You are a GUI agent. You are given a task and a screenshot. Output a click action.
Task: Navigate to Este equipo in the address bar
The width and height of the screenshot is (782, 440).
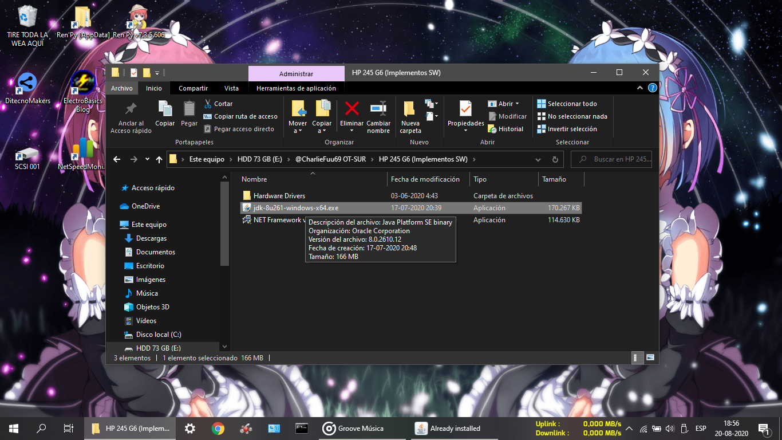click(207, 159)
